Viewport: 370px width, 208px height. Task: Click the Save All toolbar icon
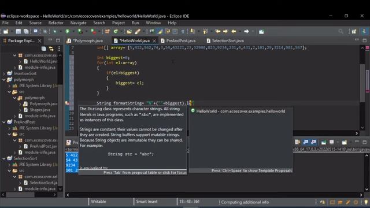[26, 31]
